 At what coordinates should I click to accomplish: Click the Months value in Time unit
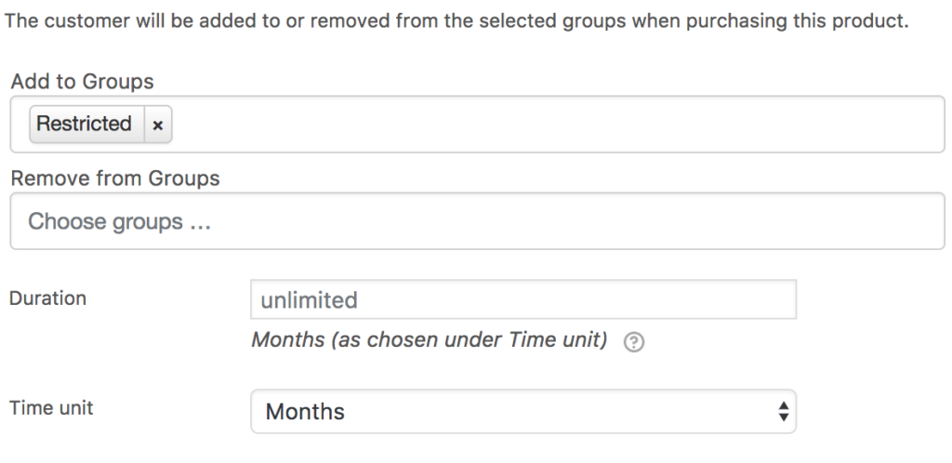[305, 412]
